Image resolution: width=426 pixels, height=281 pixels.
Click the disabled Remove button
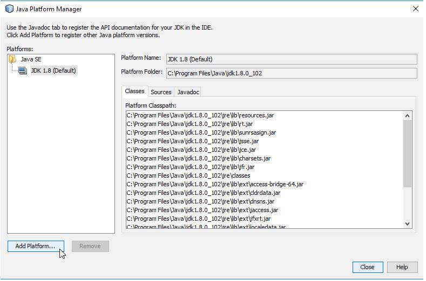(x=90, y=246)
